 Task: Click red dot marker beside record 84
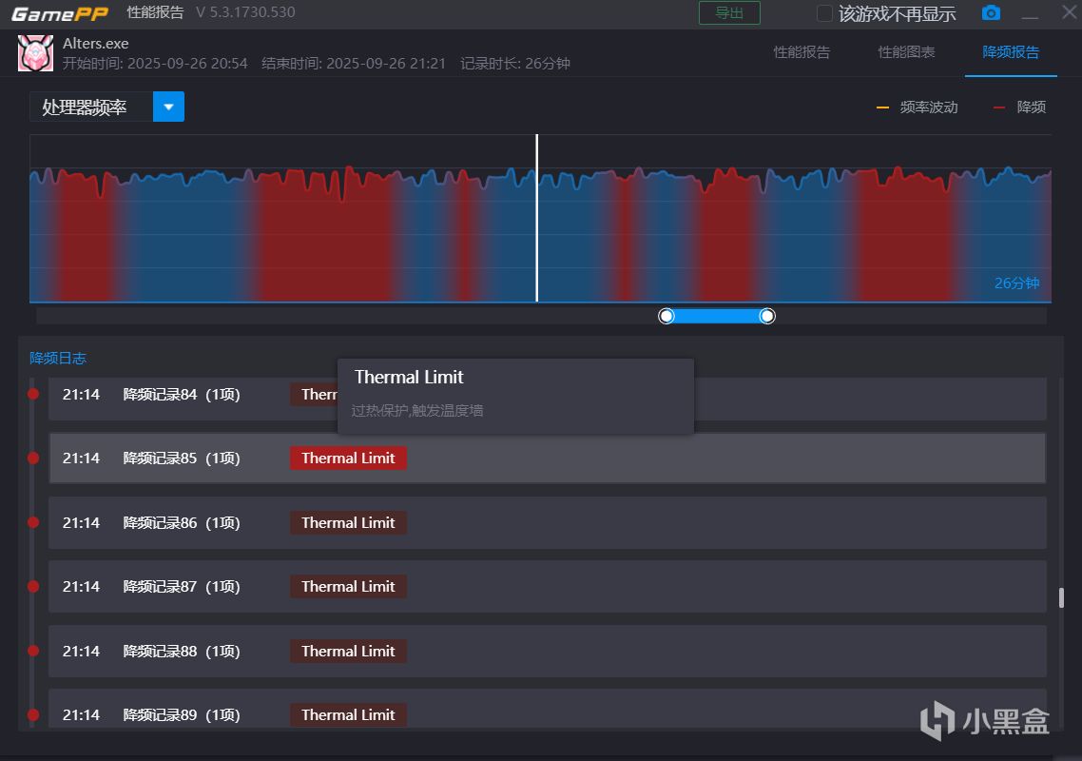pyautogui.click(x=33, y=394)
